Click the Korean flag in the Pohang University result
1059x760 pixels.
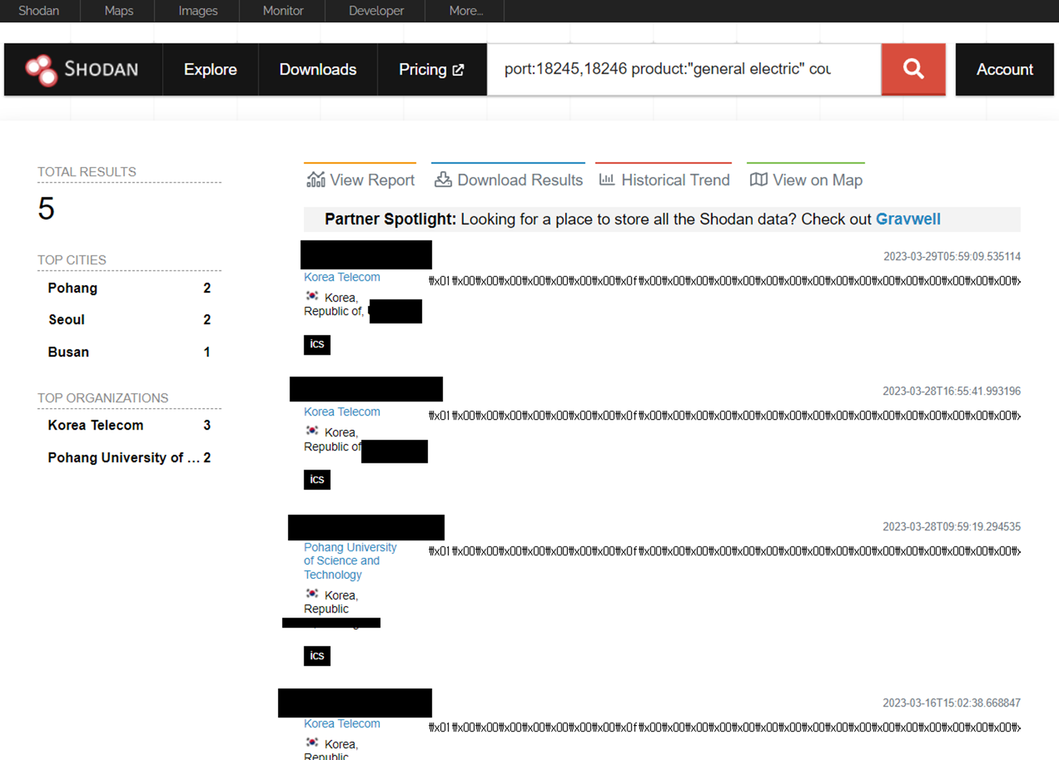(312, 593)
